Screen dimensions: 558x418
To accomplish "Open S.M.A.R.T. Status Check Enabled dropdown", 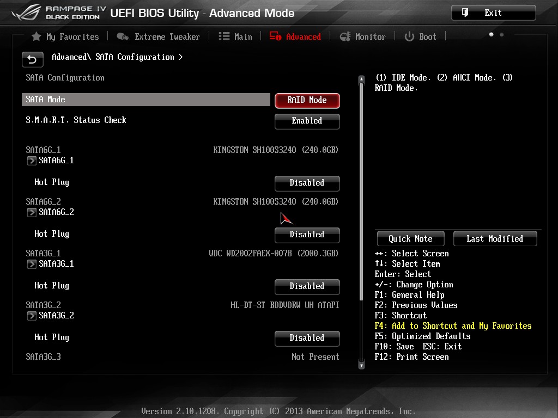I will pyautogui.click(x=307, y=121).
